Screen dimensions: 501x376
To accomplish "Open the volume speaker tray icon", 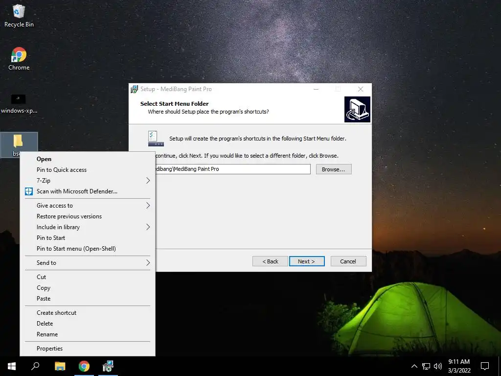I will pos(438,366).
